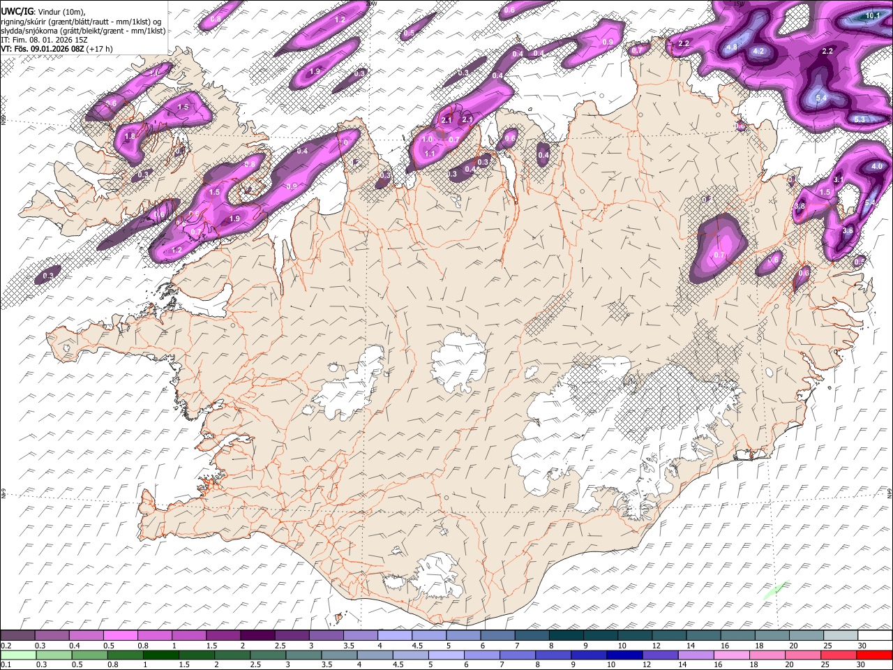Click the 'VT: Fös. 09.01.2026 08Z' valid time
This screenshot has height=670, width=893.
[x=43, y=49]
